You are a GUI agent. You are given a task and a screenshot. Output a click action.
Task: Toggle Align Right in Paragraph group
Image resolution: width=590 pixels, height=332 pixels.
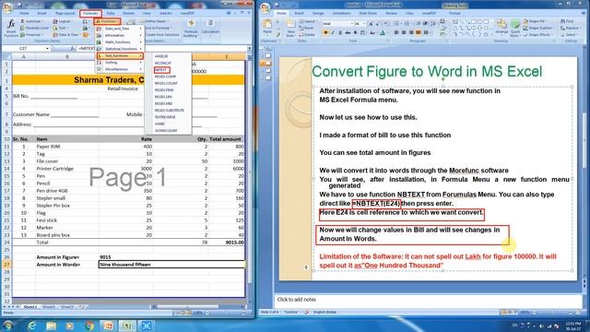pyautogui.click(x=411, y=33)
